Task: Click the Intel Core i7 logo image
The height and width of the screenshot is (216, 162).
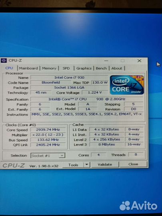Action: coord(127,85)
